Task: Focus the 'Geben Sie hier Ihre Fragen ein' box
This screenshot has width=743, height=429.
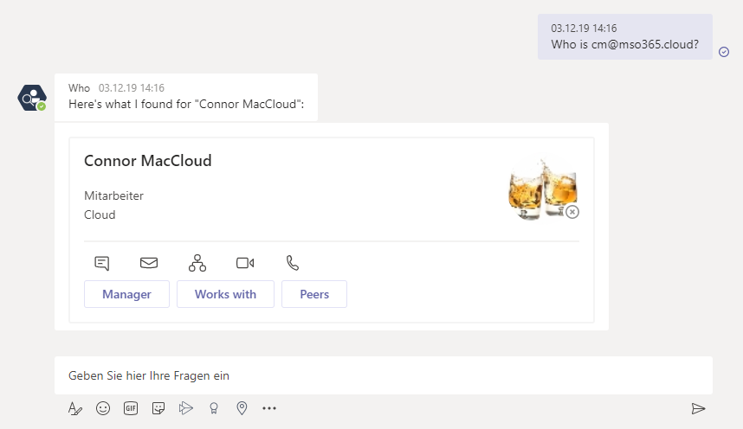Action: (x=384, y=375)
